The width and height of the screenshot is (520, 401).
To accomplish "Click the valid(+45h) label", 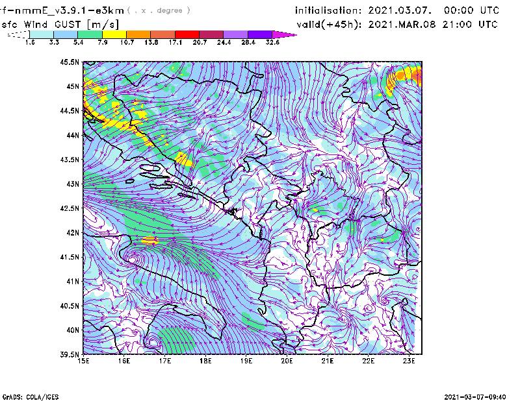I will (x=329, y=25).
